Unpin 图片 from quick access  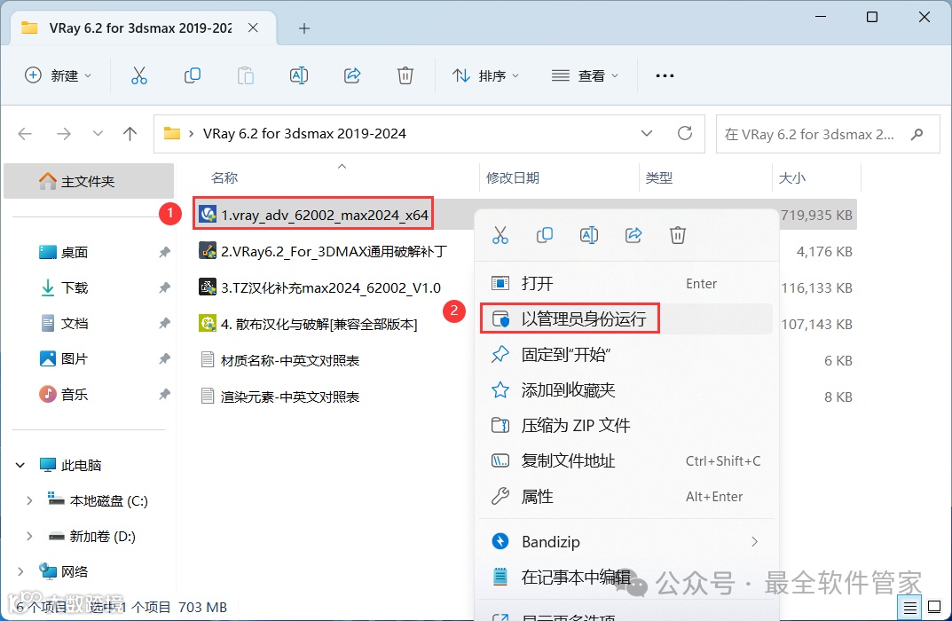coord(164,358)
